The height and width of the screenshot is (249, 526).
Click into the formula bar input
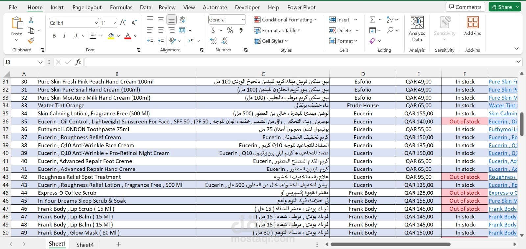pyautogui.click(x=300, y=62)
